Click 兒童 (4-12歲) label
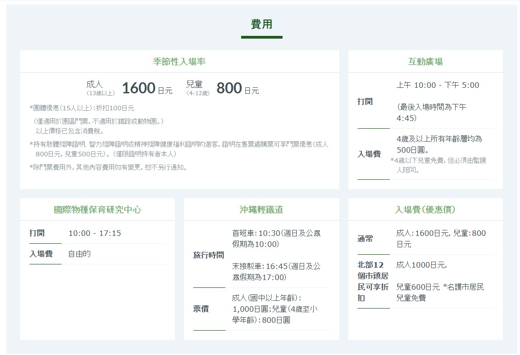This screenshot has width=520, height=355. tap(198, 88)
